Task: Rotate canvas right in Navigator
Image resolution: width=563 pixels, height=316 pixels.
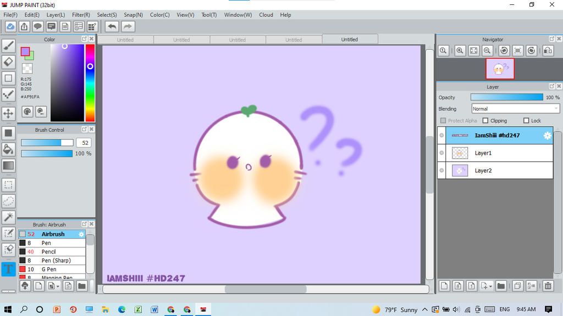Action: pos(532,50)
